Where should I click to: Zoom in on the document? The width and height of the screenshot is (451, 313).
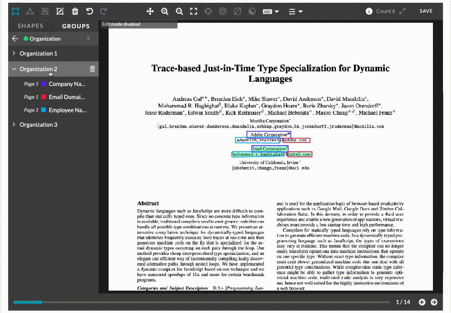click(x=165, y=11)
